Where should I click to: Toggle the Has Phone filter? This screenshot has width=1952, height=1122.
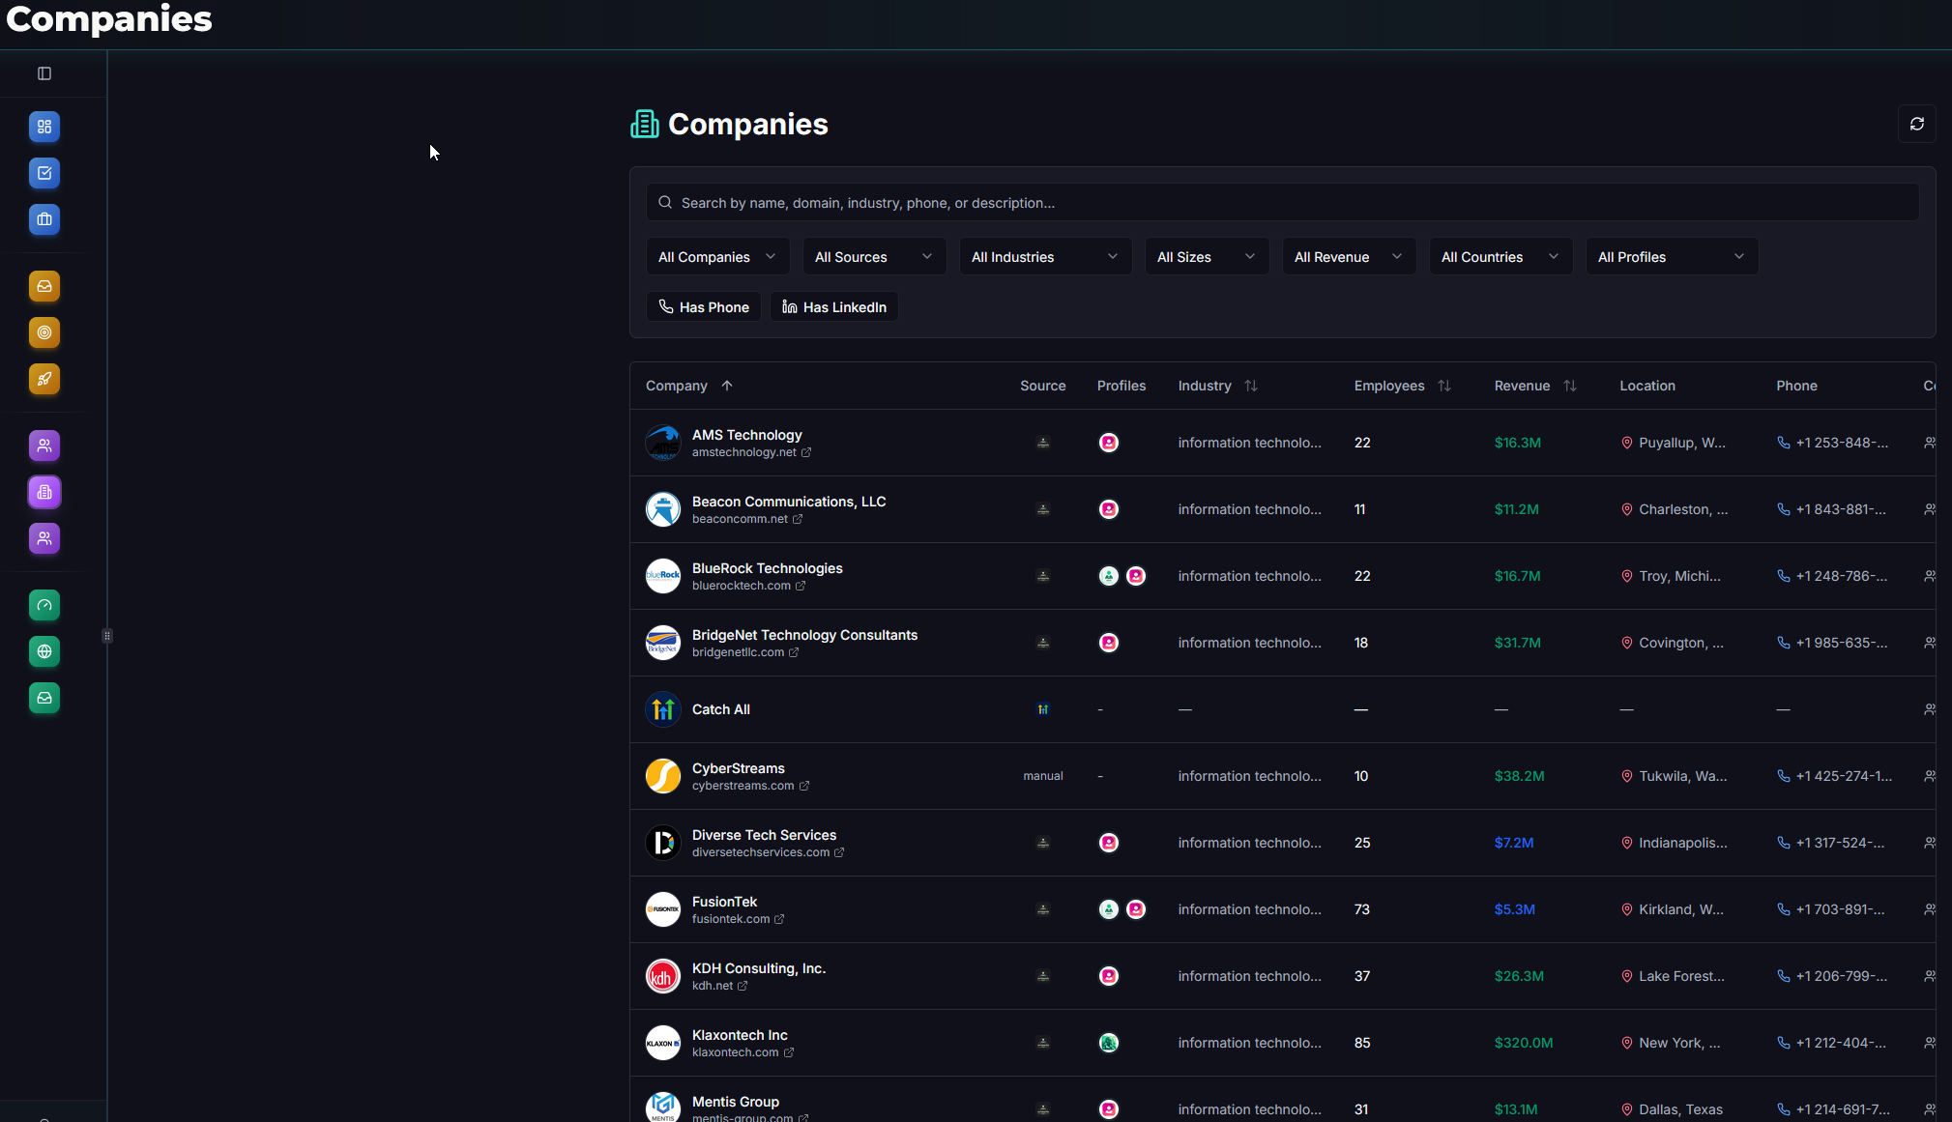tap(703, 307)
